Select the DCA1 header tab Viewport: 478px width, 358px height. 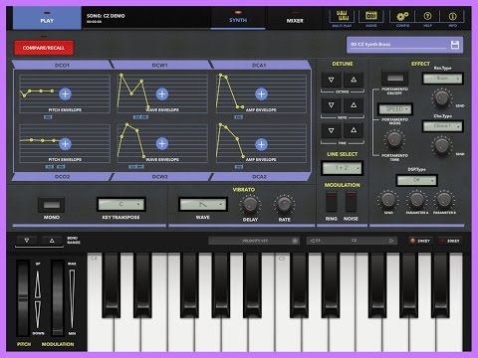259,65
